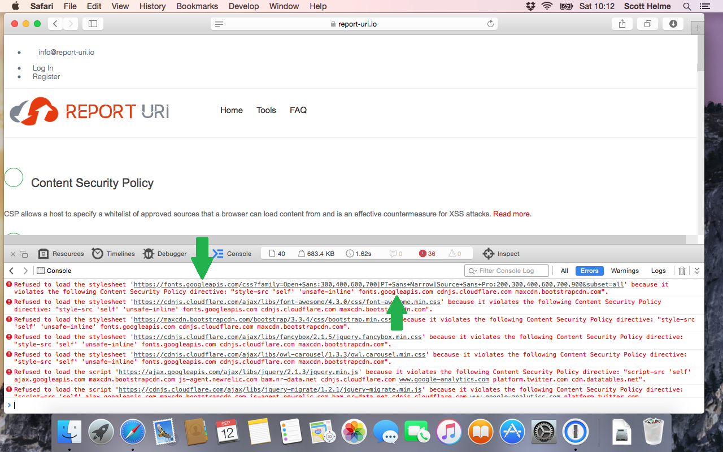Open the Home page nav link
The height and width of the screenshot is (452, 723).
click(x=232, y=110)
